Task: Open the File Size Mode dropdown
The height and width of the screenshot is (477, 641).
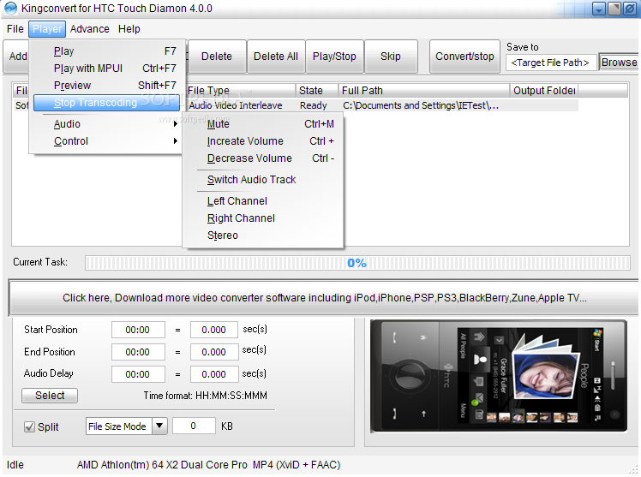Action: [159, 426]
